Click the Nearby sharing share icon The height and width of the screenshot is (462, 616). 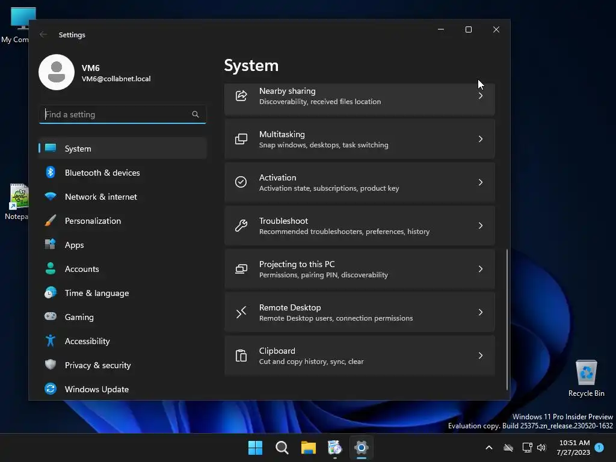(x=241, y=96)
